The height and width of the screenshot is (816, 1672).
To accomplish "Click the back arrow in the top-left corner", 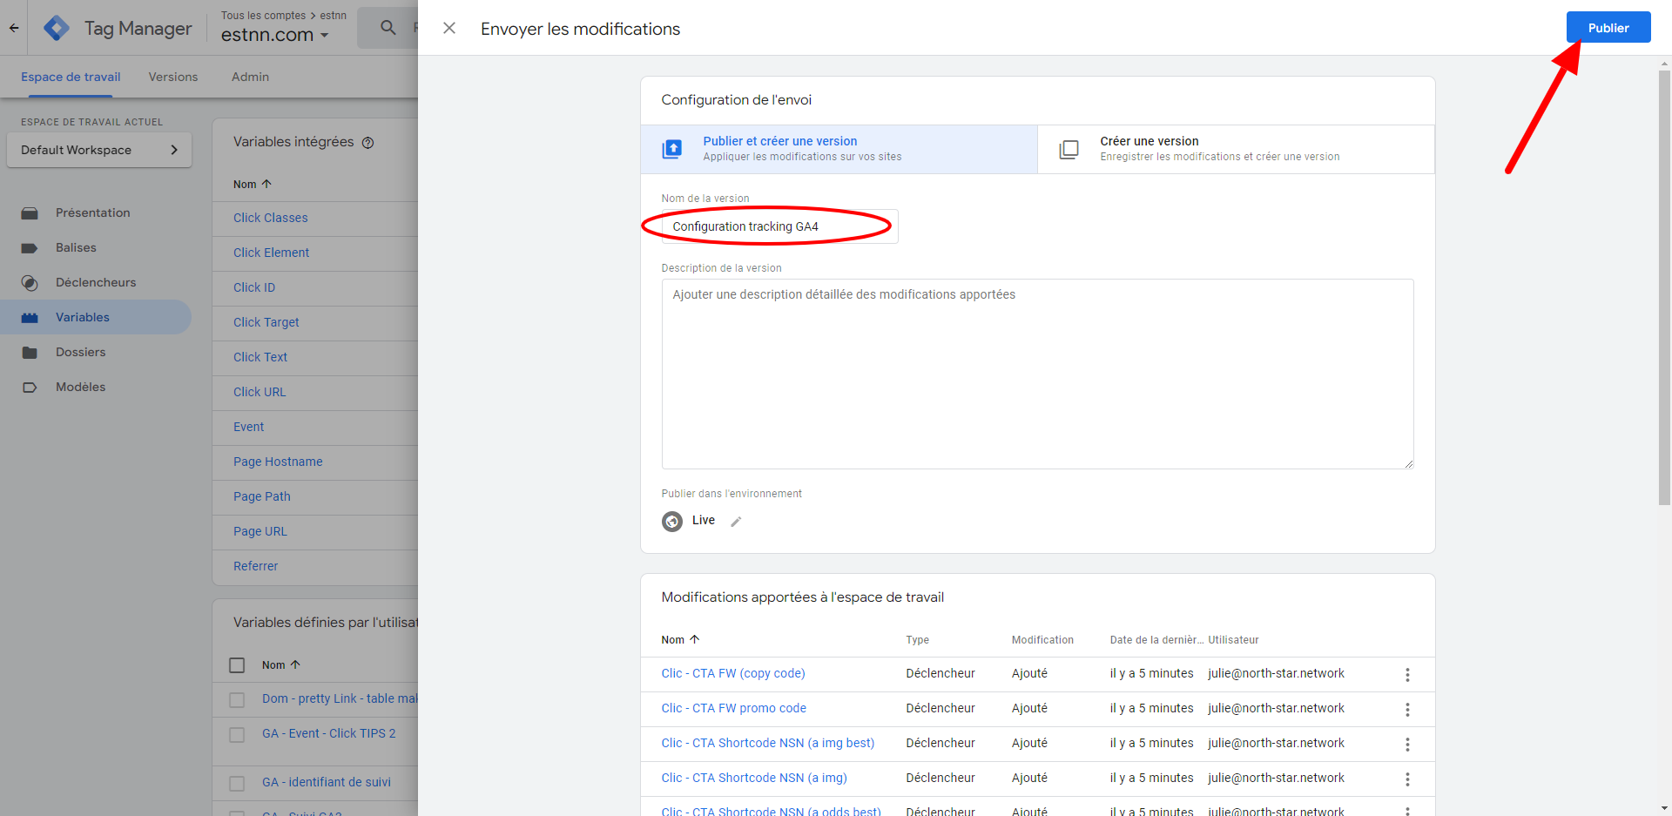I will [14, 29].
